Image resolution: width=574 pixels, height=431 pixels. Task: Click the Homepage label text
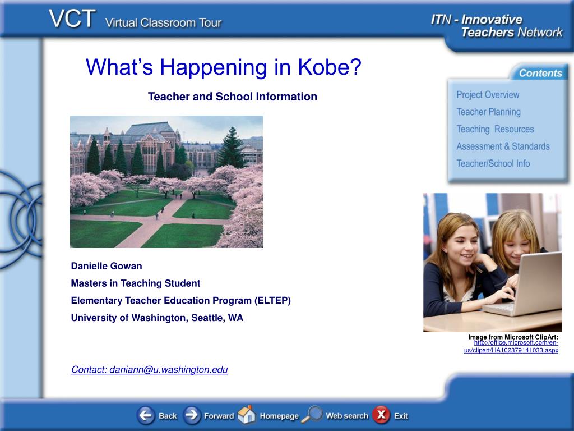(279, 416)
